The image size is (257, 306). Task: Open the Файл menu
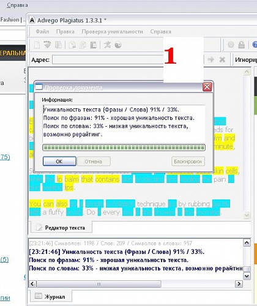point(42,32)
